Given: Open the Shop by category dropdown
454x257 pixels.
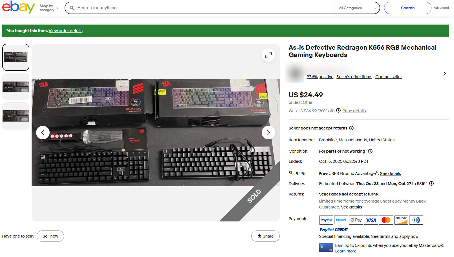Looking at the screenshot, I should pos(49,8).
